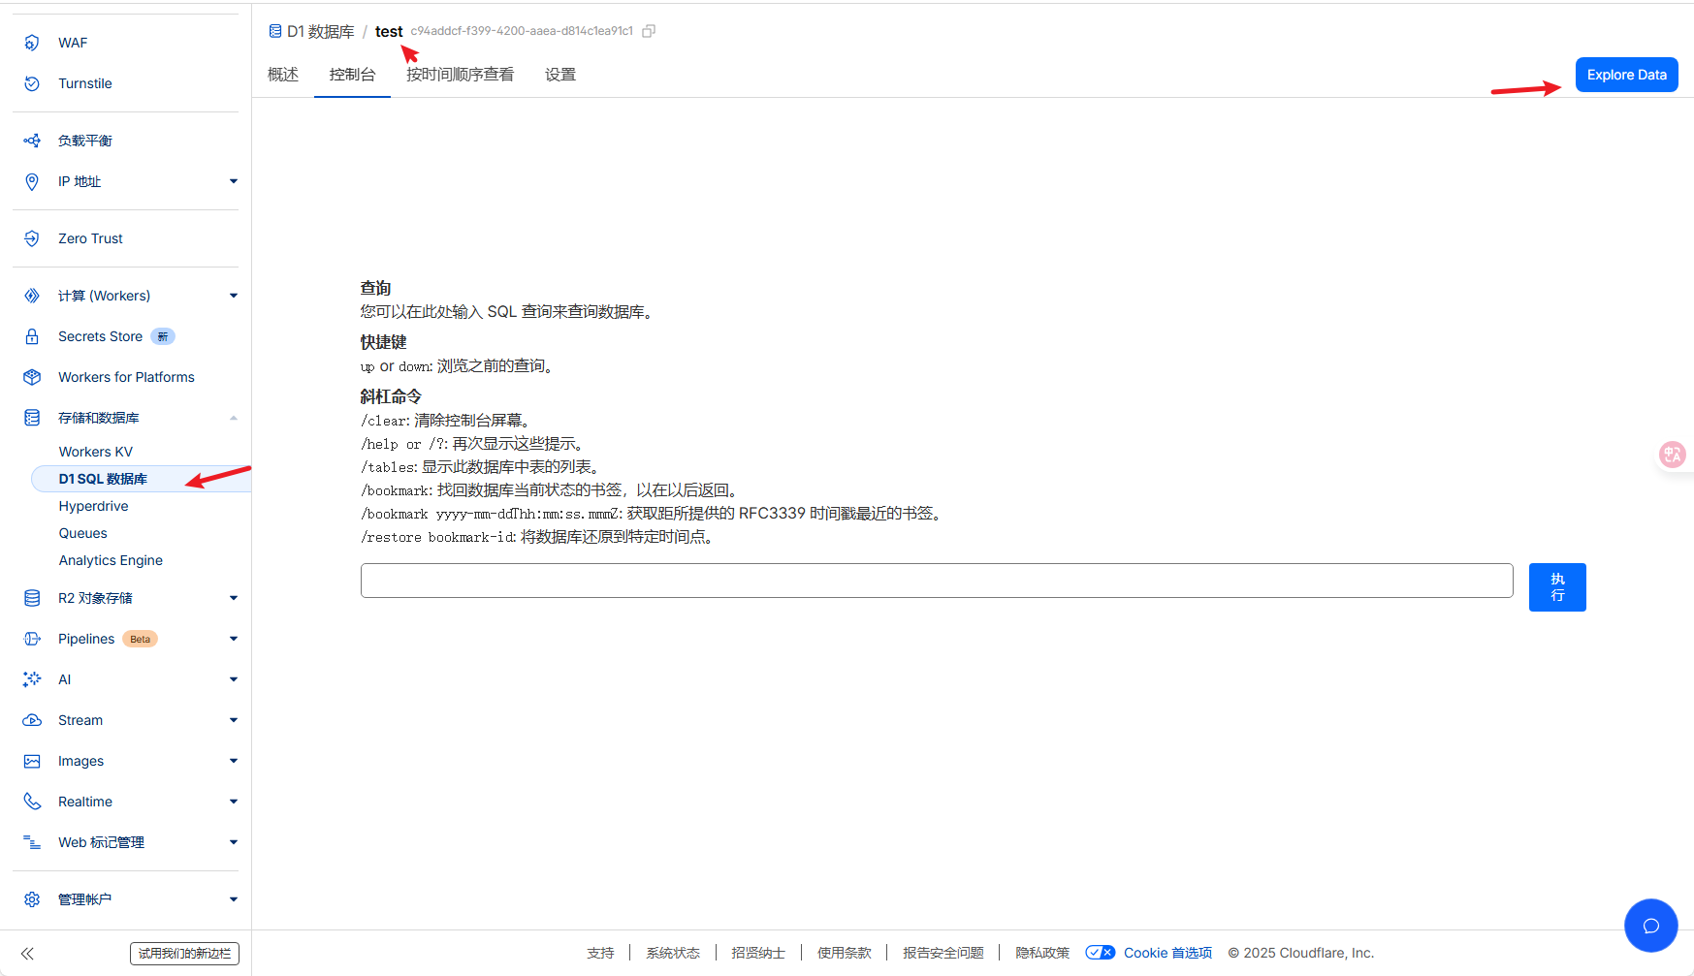
Task: Click the translate floating icon
Action: [x=1673, y=454]
